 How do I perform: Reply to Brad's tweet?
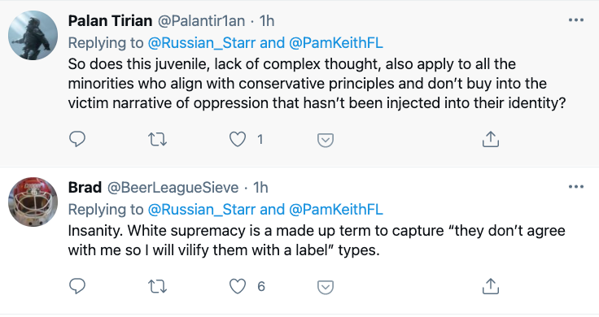77,286
